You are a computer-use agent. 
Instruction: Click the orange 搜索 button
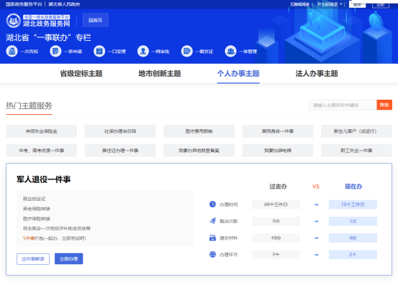coord(384,105)
